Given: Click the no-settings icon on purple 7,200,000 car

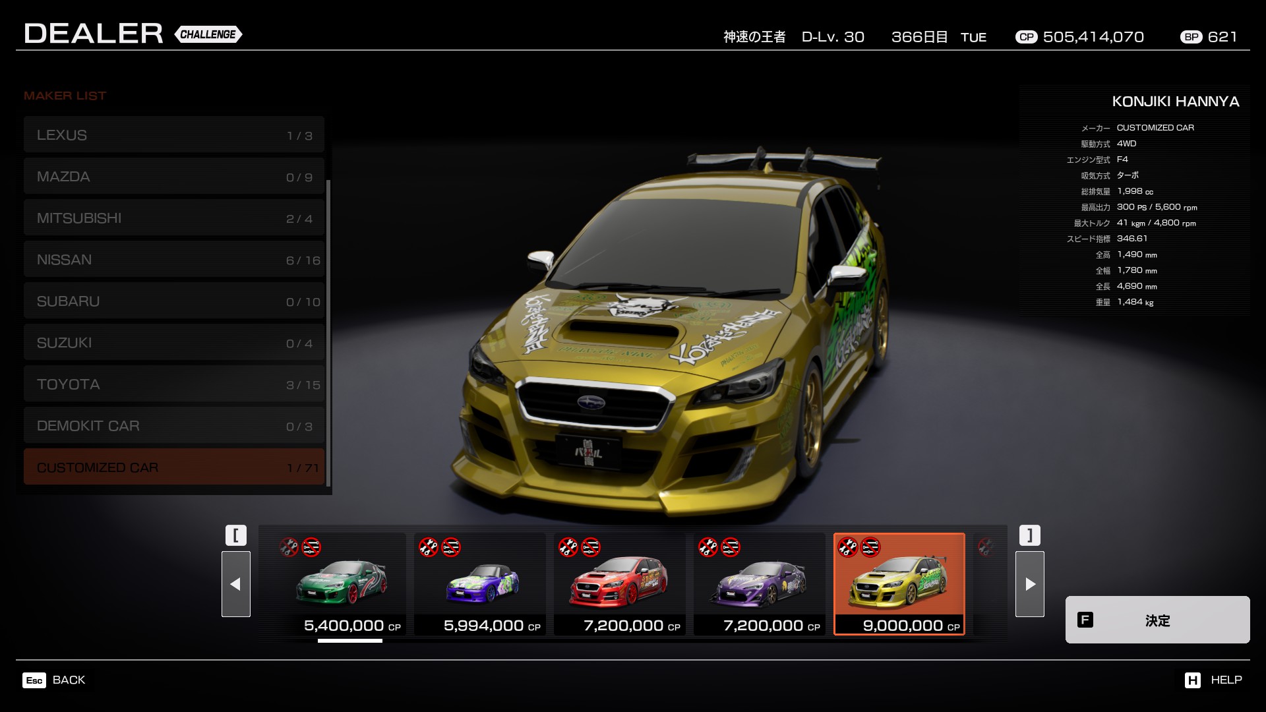Looking at the screenshot, I should pyautogui.click(x=731, y=547).
